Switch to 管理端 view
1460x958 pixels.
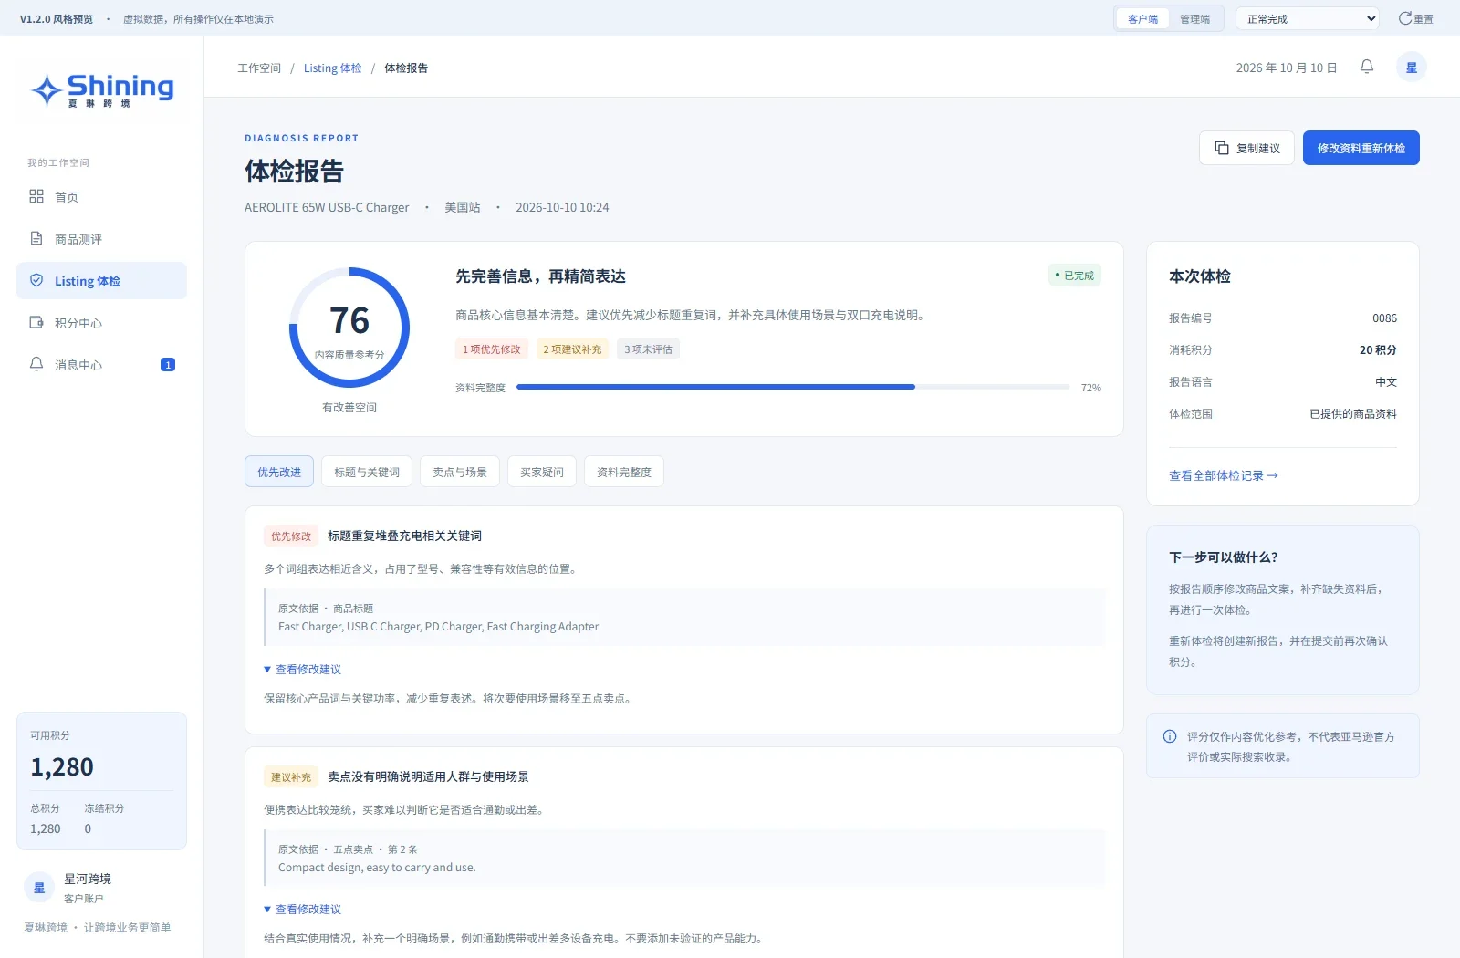[x=1195, y=18]
